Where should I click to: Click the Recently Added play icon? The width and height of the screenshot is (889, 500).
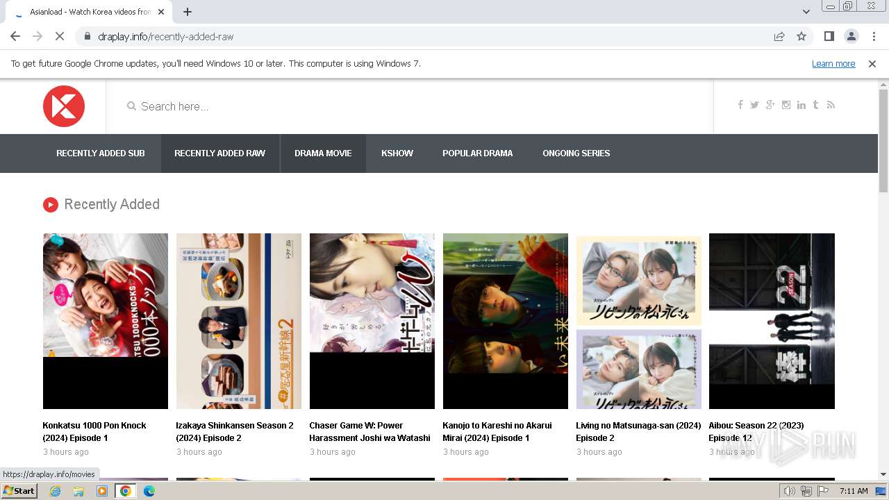pyautogui.click(x=50, y=204)
